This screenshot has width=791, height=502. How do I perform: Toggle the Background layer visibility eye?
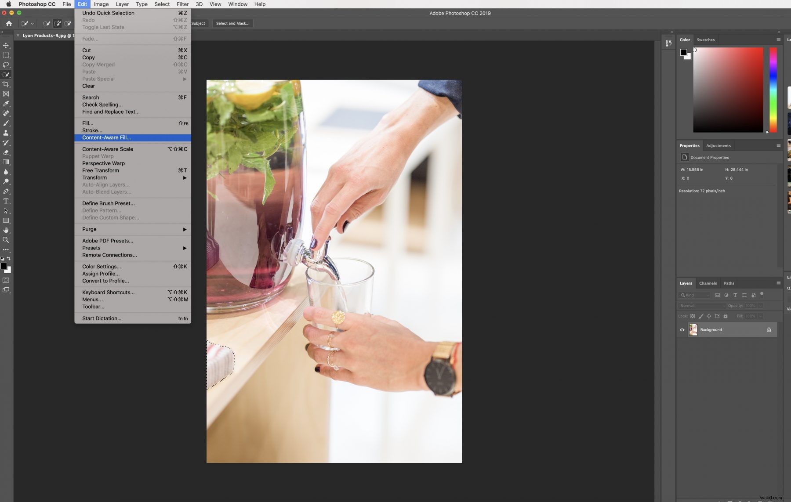click(x=682, y=329)
